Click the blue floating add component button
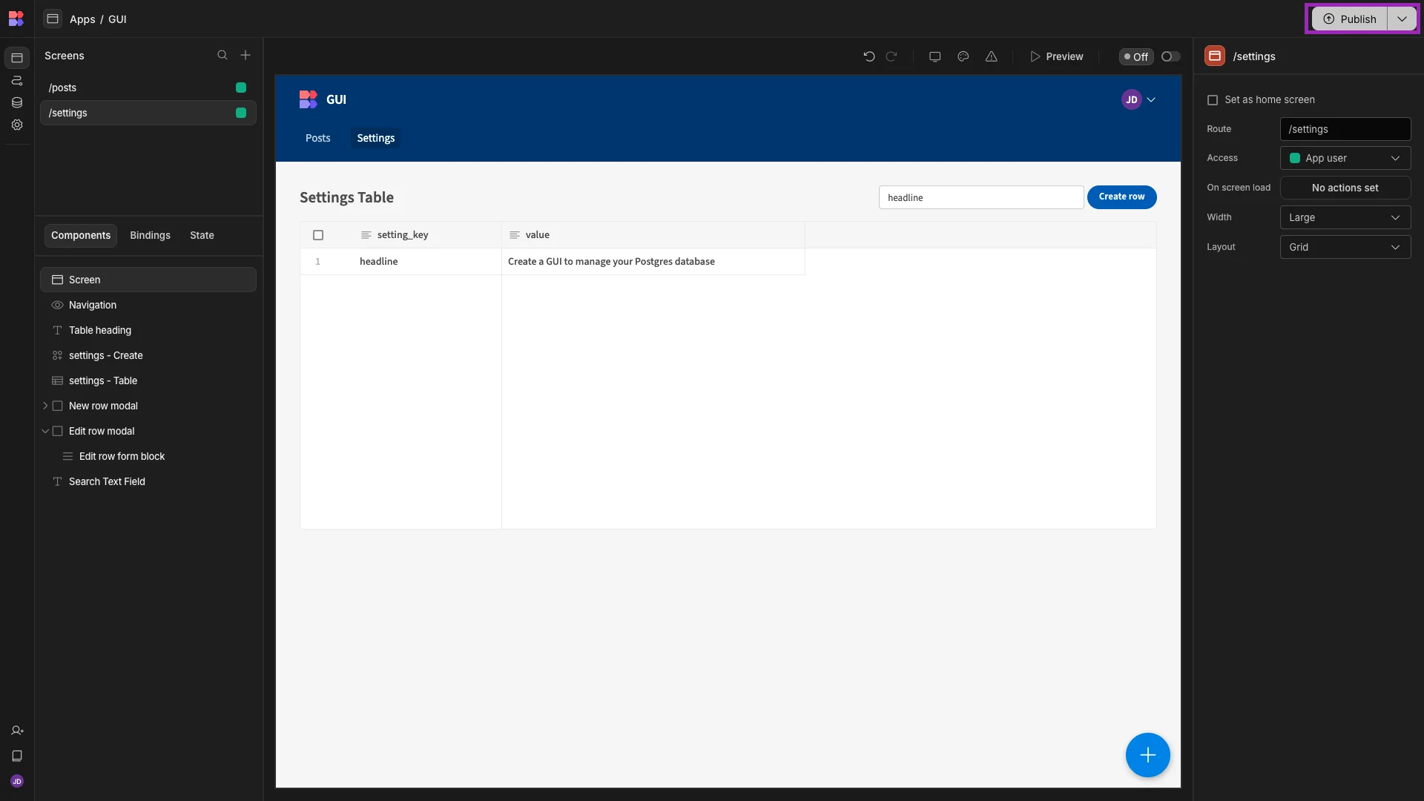This screenshot has height=801, width=1424. pos(1148,755)
